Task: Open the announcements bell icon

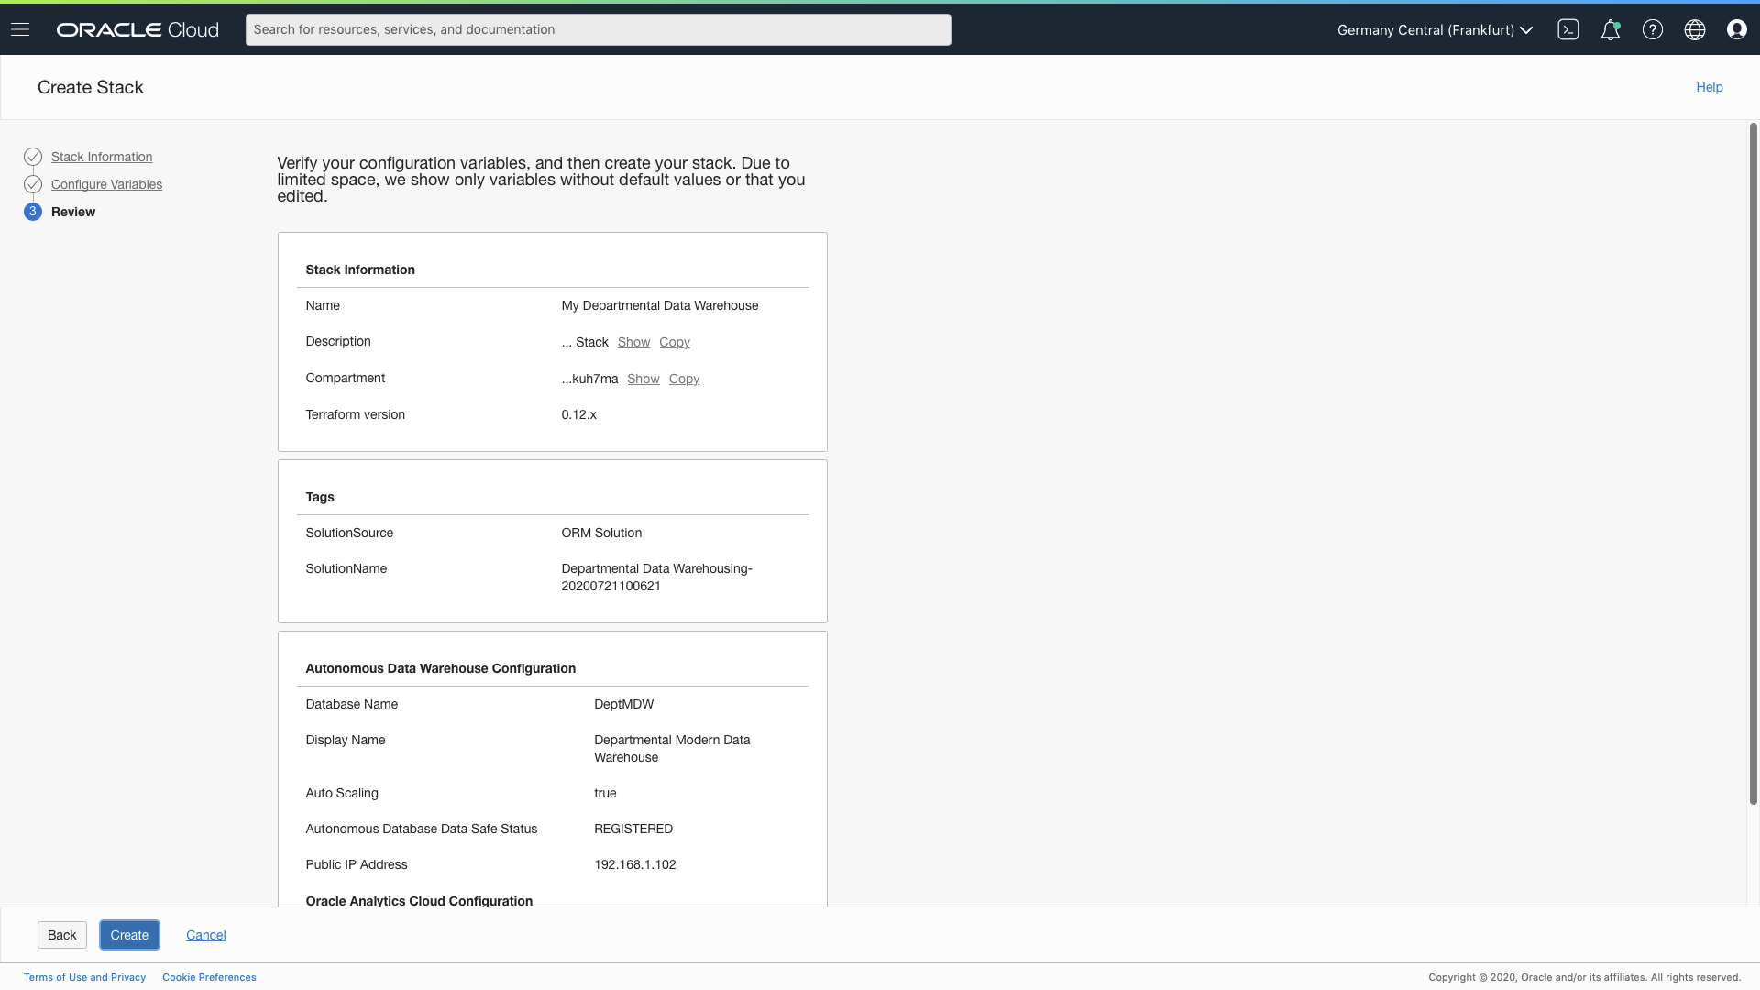Action: 1610,29
